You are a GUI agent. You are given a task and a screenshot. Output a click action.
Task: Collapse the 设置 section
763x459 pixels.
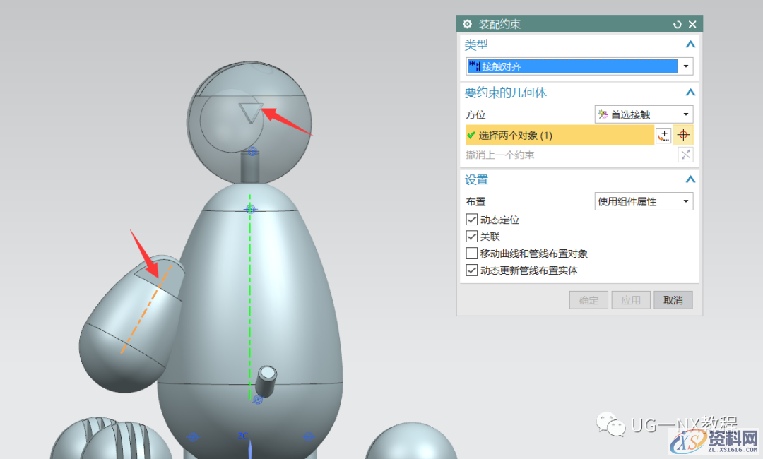pyautogui.click(x=690, y=179)
